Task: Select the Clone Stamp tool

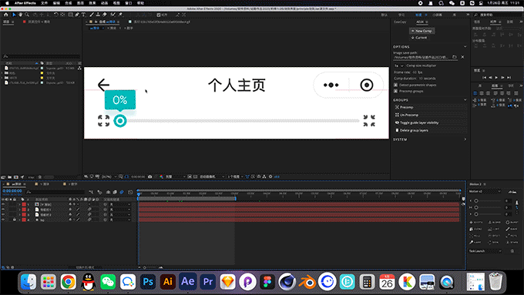Action: [x=98, y=15]
